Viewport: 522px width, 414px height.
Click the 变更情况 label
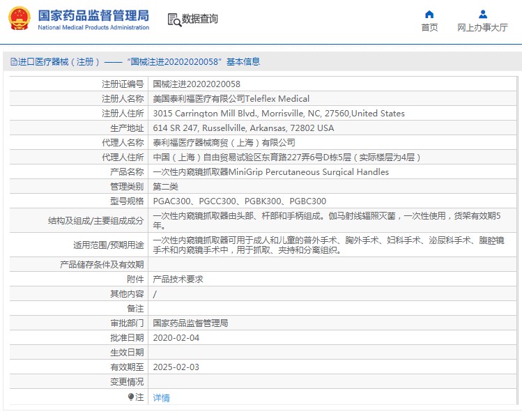point(127,382)
